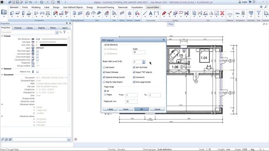This screenshot has height=151, width=269.
Task: Click the Login link in title bar
Action: 243,2
